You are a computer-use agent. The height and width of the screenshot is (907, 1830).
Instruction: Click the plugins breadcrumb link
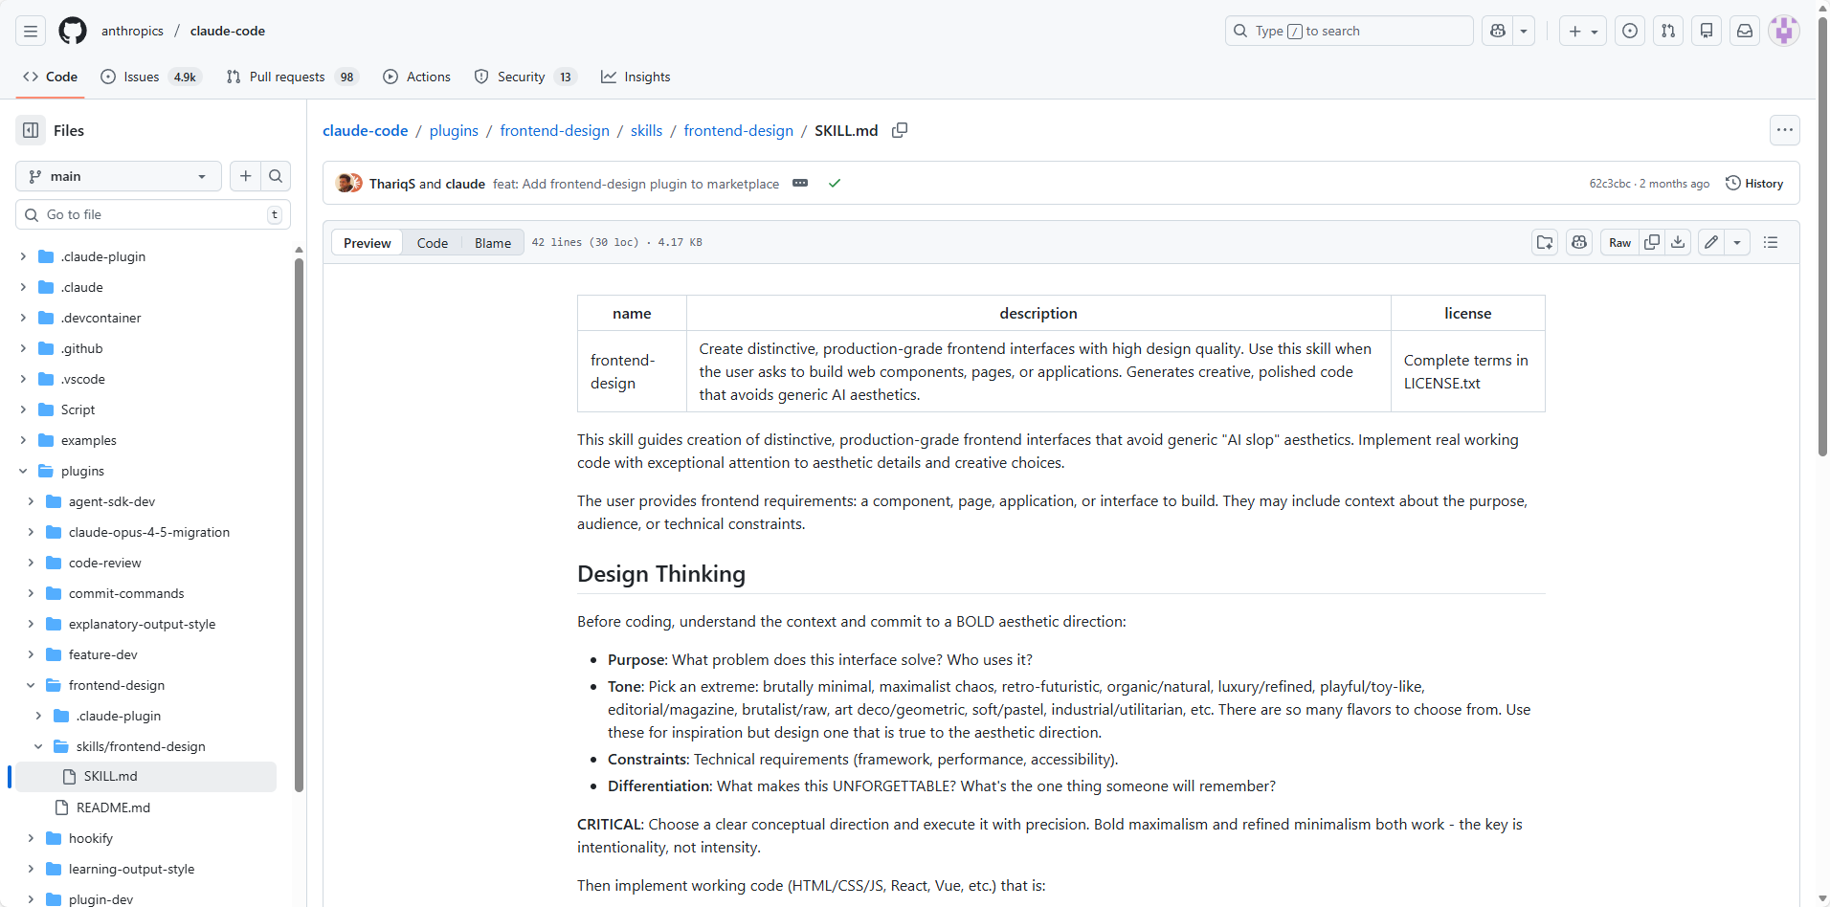[x=454, y=130]
